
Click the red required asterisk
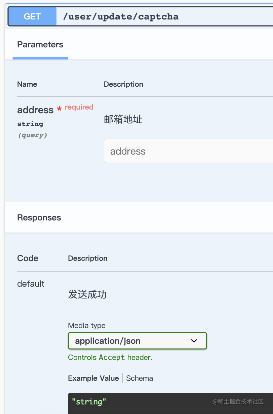(x=59, y=109)
